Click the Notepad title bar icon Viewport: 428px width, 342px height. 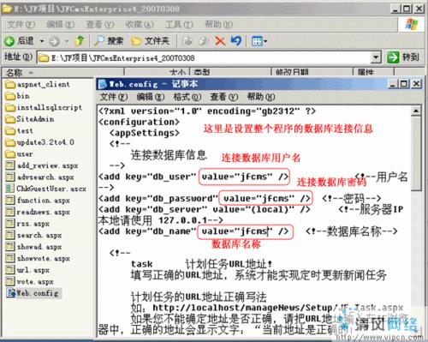click(102, 84)
